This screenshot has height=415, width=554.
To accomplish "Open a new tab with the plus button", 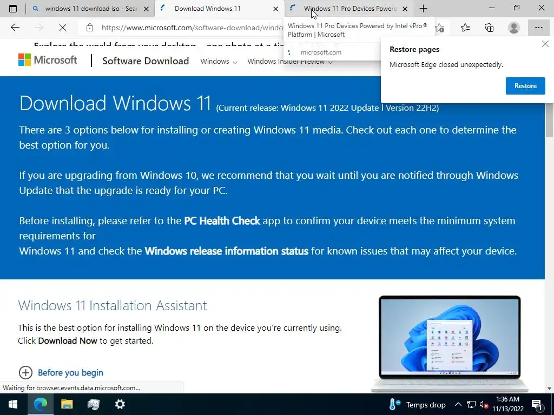I will coord(423,9).
